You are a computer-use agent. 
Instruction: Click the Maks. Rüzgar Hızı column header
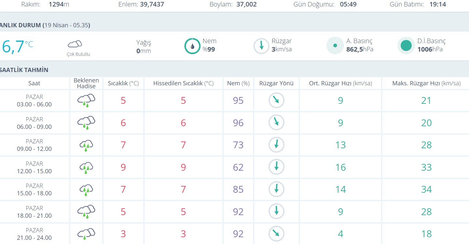tap(426, 83)
